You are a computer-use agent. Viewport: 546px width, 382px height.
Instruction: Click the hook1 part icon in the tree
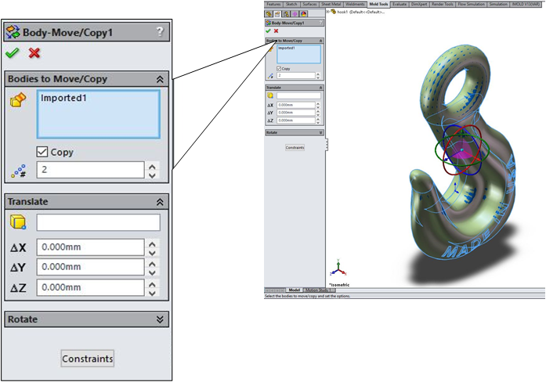[x=332, y=12]
